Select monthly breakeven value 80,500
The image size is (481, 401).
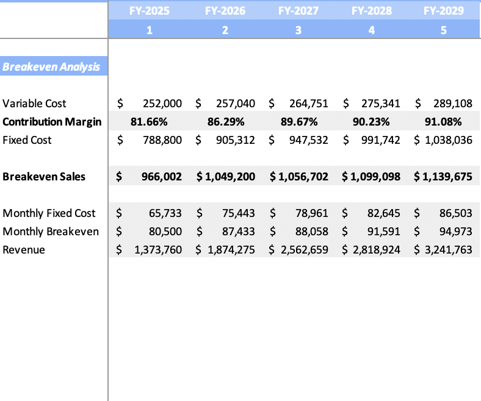(x=165, y=232)
